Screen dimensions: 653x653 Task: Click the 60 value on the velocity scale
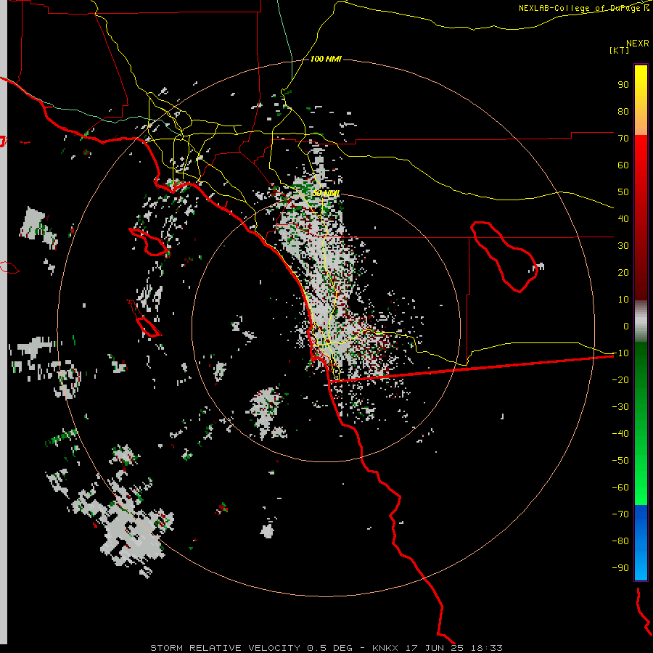tap(623, 165)
